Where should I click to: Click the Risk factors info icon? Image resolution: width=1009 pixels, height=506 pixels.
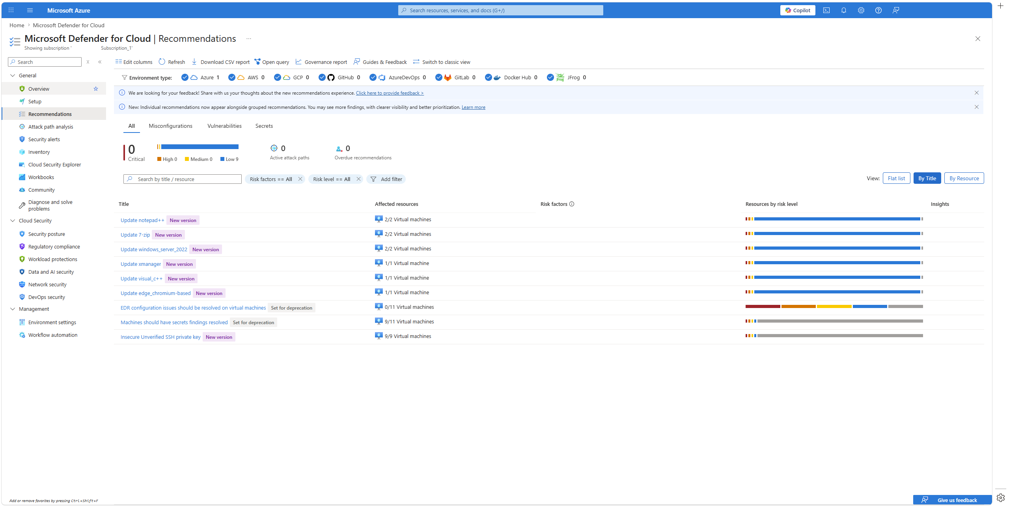click(572, 204)
